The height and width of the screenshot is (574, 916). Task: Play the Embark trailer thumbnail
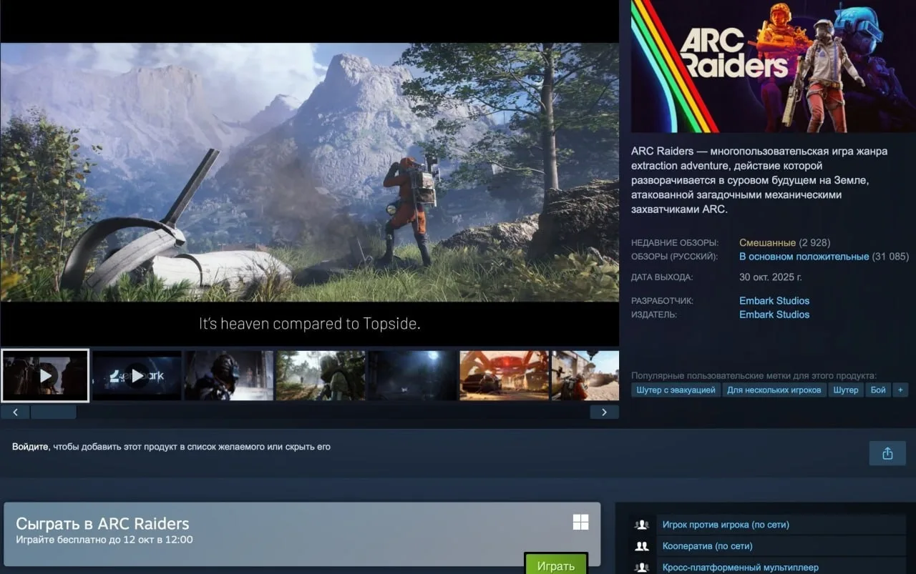tap(137, 375)
